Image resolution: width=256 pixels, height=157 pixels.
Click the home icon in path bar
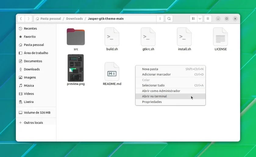(37, 19)
